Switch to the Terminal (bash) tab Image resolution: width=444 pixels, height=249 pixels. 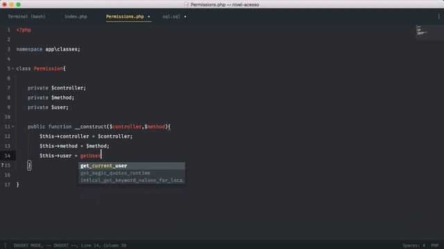tap(26, 17)
